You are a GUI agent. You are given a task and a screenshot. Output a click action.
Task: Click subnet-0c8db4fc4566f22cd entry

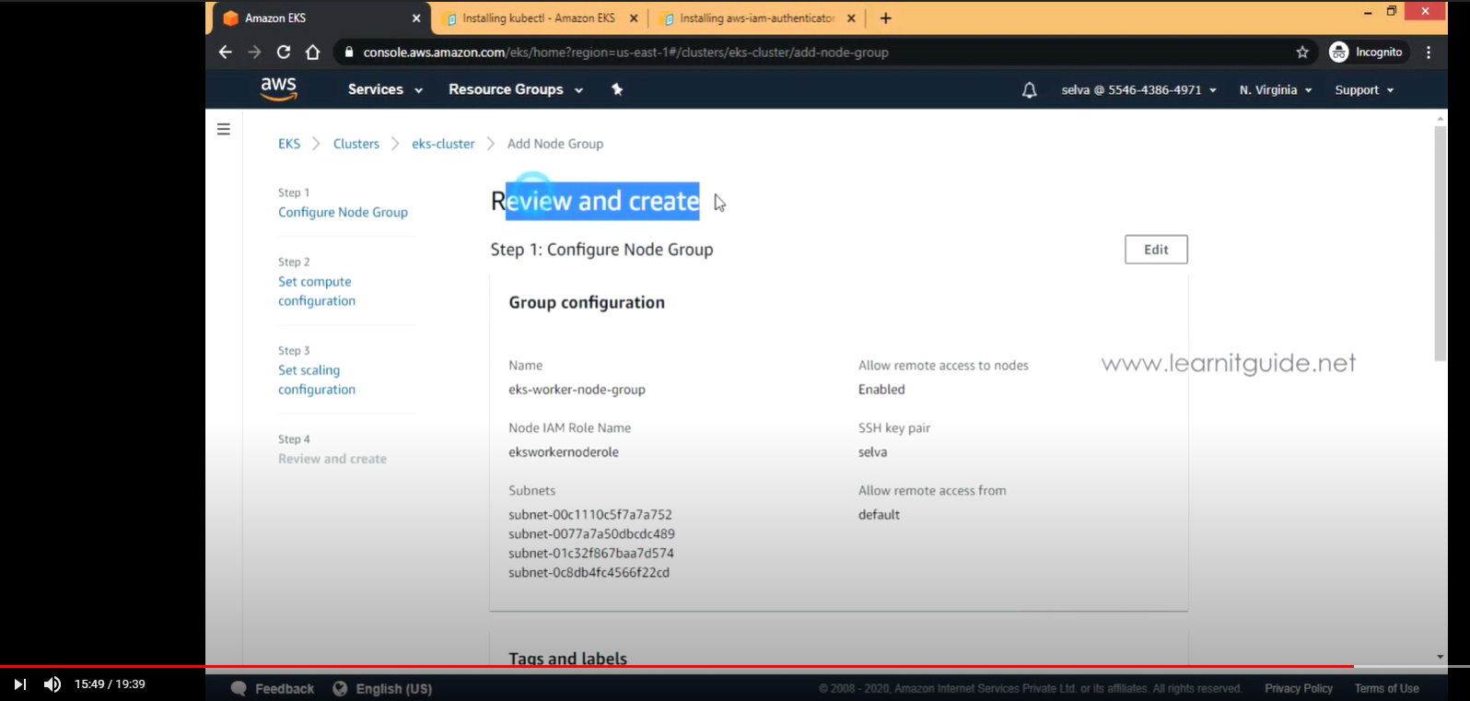pos(589,573)
